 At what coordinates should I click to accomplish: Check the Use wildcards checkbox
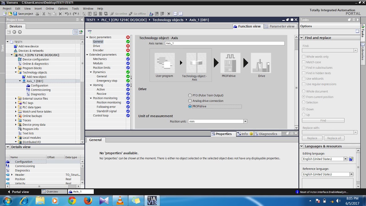304,79
